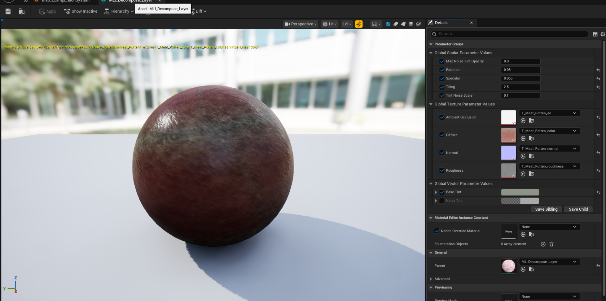Click the Save Sibling button

[546, 209]
